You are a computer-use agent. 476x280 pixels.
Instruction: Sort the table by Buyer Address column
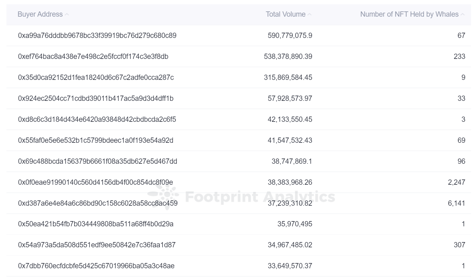pos(40,14)
